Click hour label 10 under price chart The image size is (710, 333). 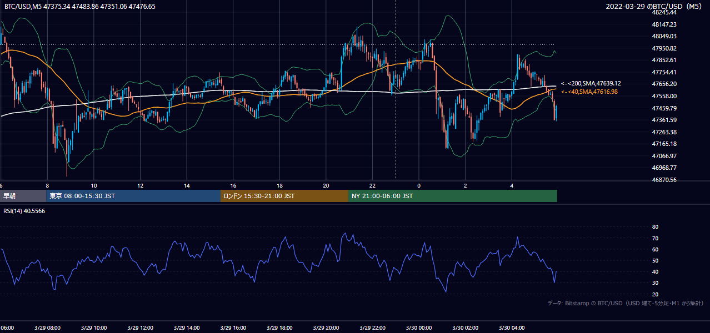pos(94,185)
